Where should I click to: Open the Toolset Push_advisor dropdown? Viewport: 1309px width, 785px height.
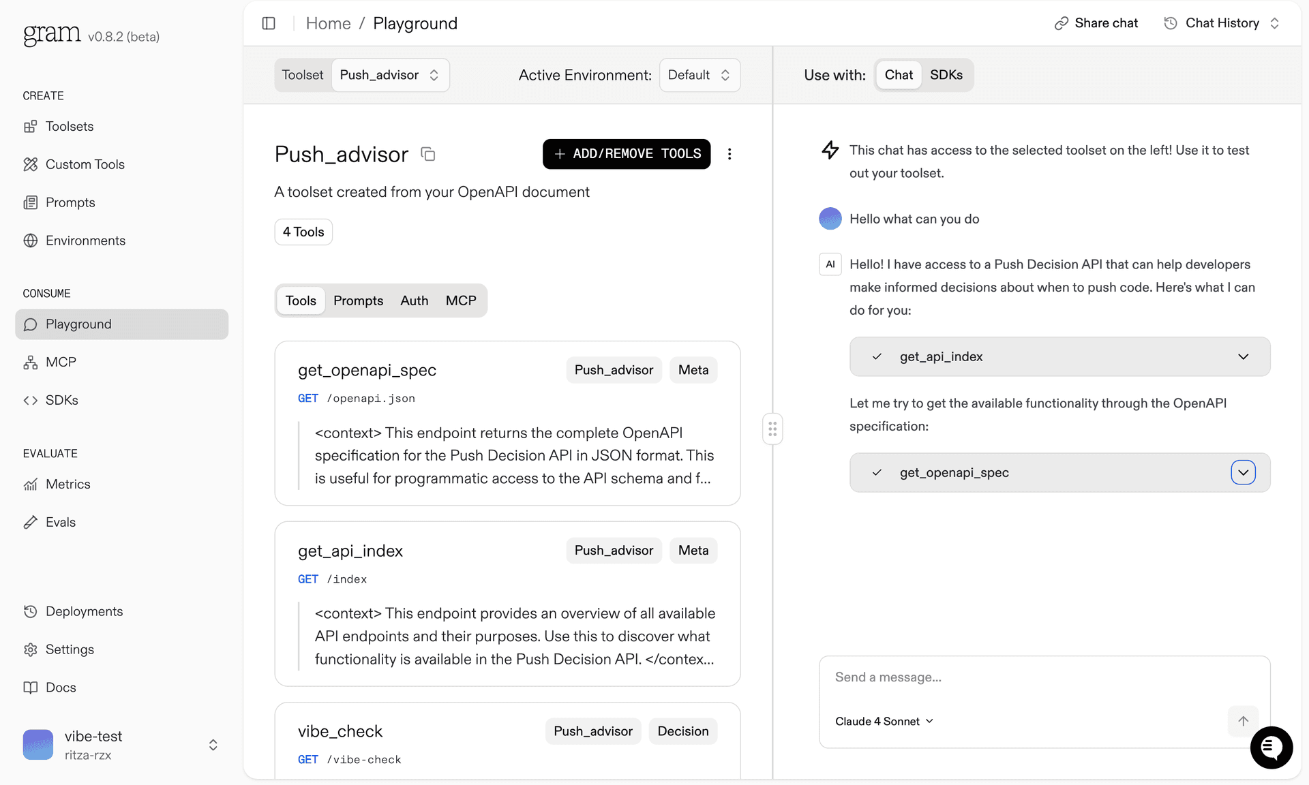pyautogui.click(x=389, y=75)
